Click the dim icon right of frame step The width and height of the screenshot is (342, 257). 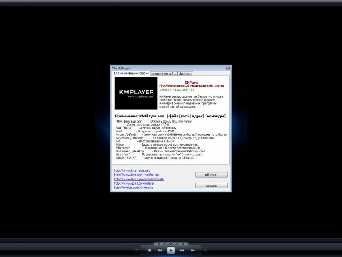coord(205,251)
